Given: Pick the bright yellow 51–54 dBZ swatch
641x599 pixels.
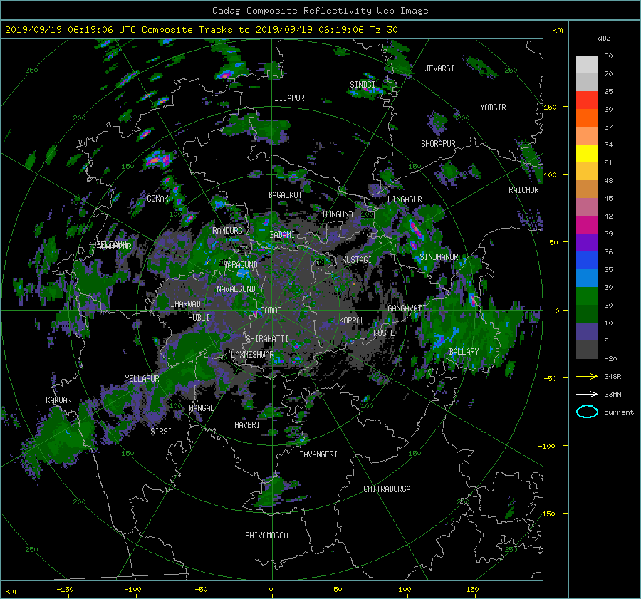Looking at the screenshot, I should 587,154.
